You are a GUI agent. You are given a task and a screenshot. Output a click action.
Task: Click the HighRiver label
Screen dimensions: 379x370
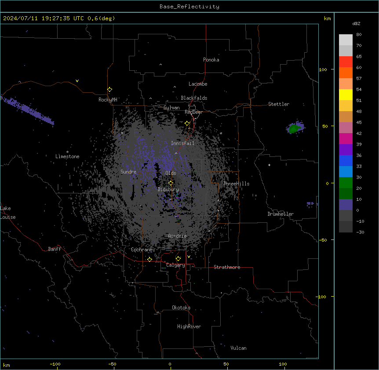189,326
